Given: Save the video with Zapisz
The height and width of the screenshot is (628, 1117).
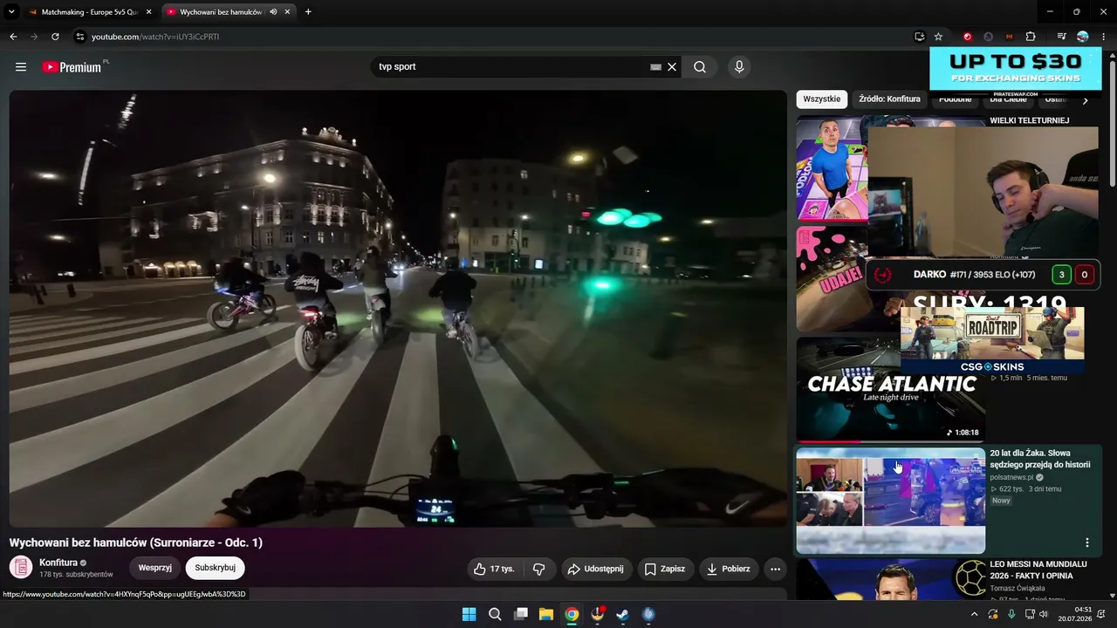Looking at the screenshot, I should pos(665,569).
